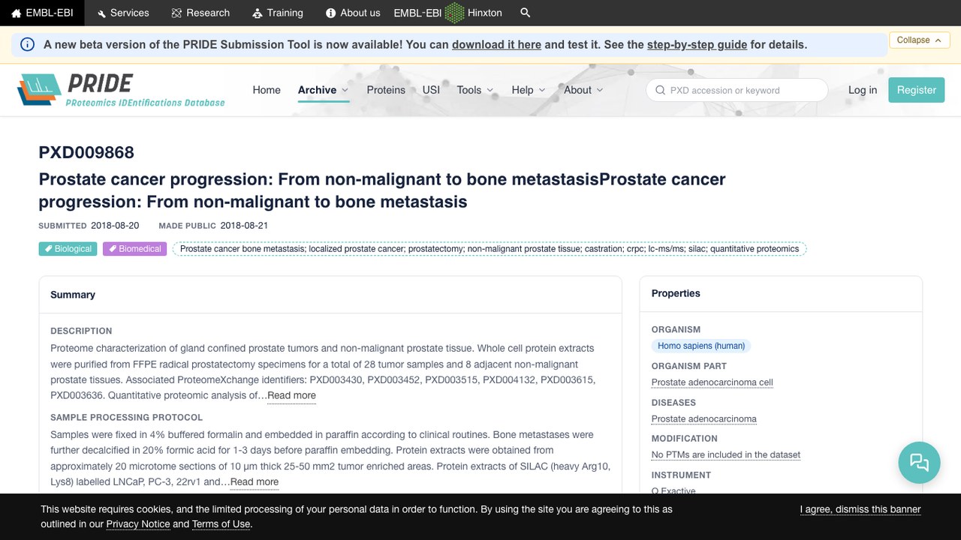Expand the Help dropdown menu
The image size is (961, 540).
[529, 90]
